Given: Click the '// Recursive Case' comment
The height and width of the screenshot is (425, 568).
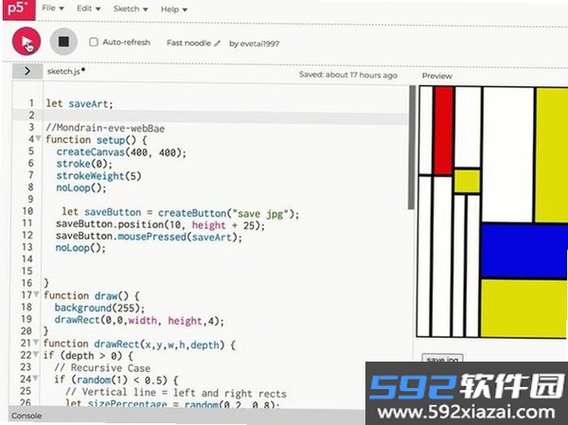Looking at the screenshot, I should pos(102,368).
